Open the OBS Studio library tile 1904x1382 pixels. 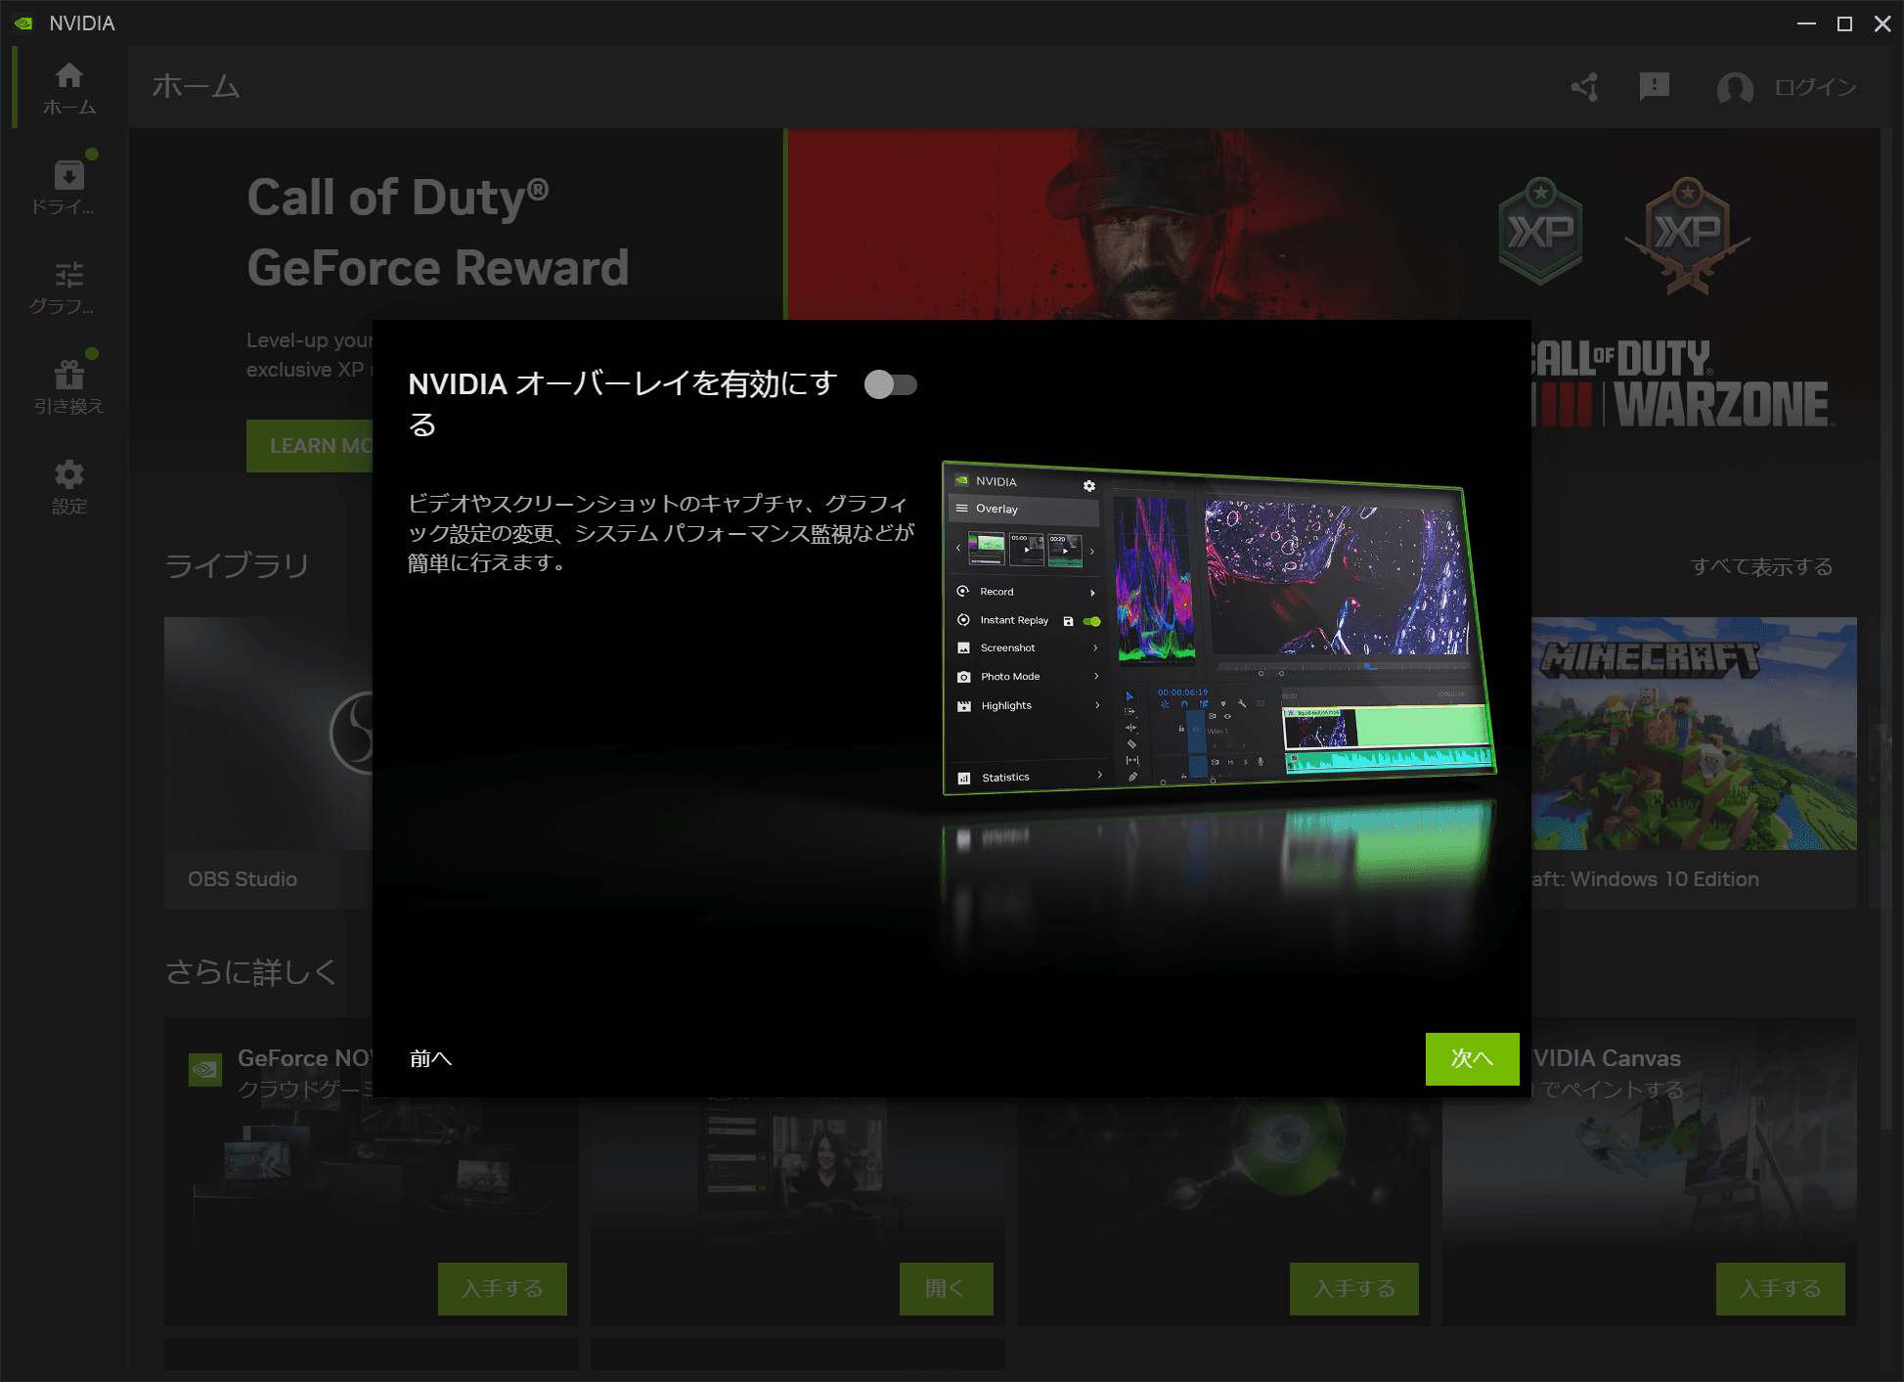tap(269, 763)
